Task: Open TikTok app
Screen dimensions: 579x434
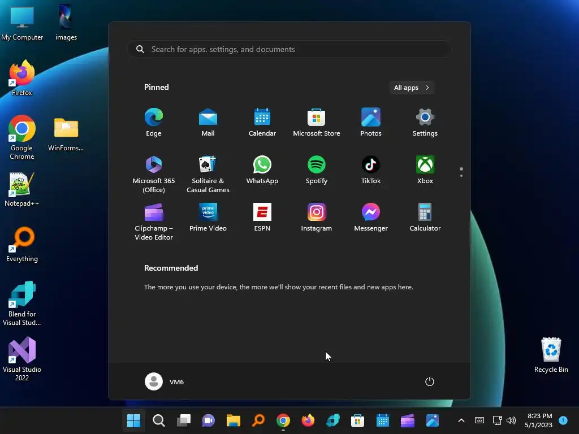Action: (x=371, y=170)
